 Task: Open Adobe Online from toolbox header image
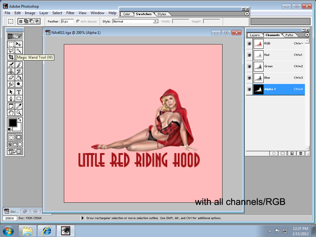15,36
